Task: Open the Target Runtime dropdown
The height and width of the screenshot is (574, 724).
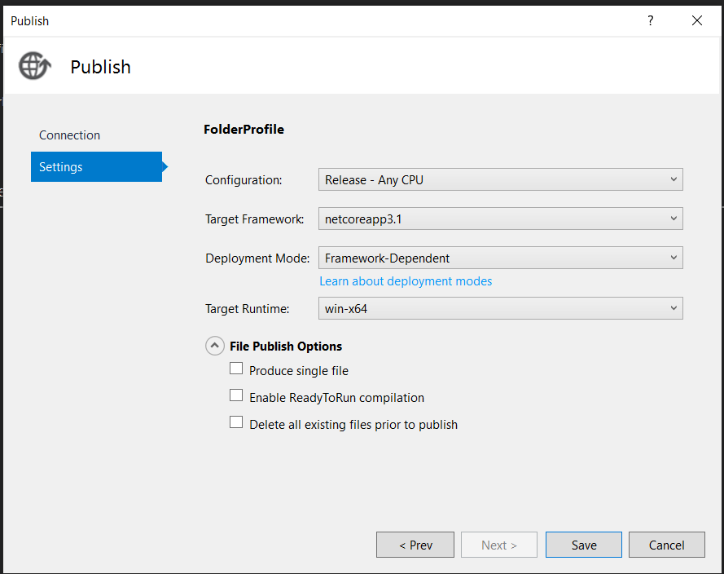Action: pos(674,307)
